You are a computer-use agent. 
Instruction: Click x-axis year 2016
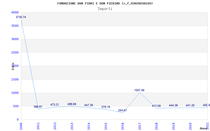pos(123,126)
